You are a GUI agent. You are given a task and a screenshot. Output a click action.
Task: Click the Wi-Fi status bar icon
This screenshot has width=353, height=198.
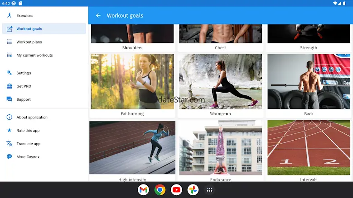click(335, 3)
